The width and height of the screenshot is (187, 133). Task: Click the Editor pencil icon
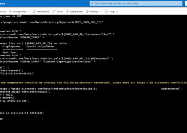click(54, 11)
